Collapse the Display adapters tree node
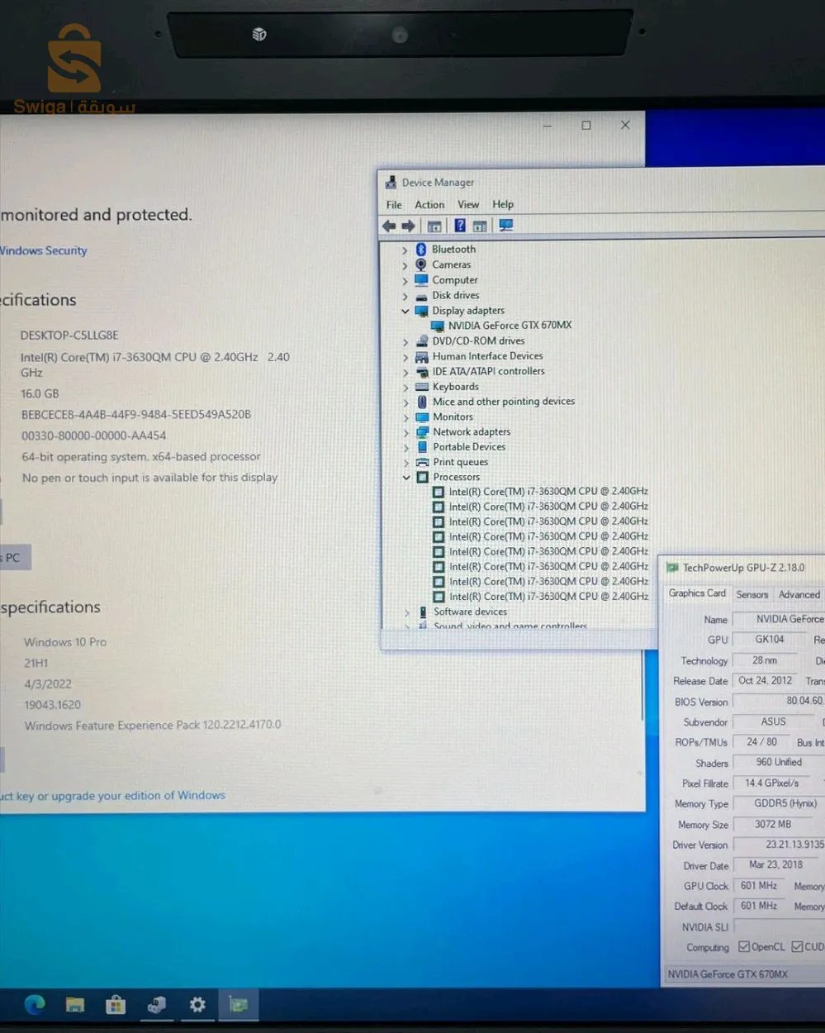The height and width of the screenshot is (1033, 825). pyautogui.click(x=405, y=312)
